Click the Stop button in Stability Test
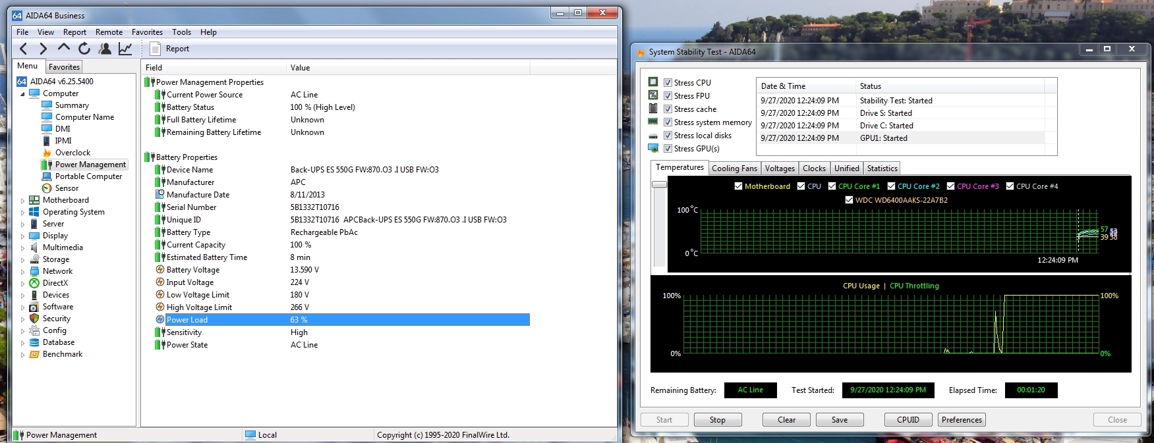Image resolution: width=1154 pixels, height=443 pixels. [x=718, y=420]
